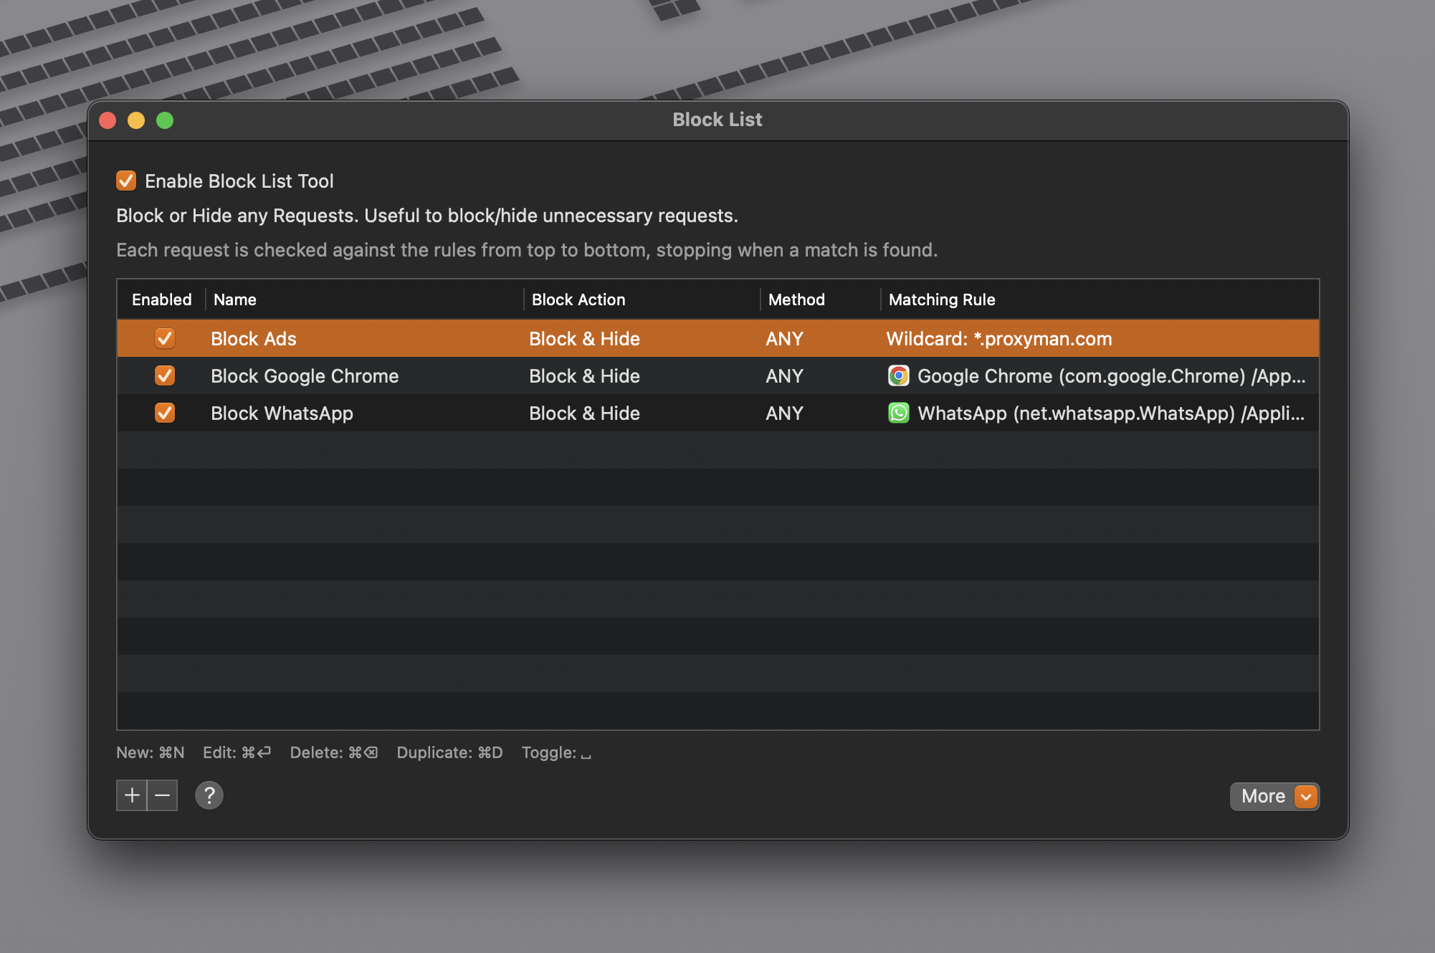Click the green zoom window button
Screen dimensions: 1435x953
165,120
